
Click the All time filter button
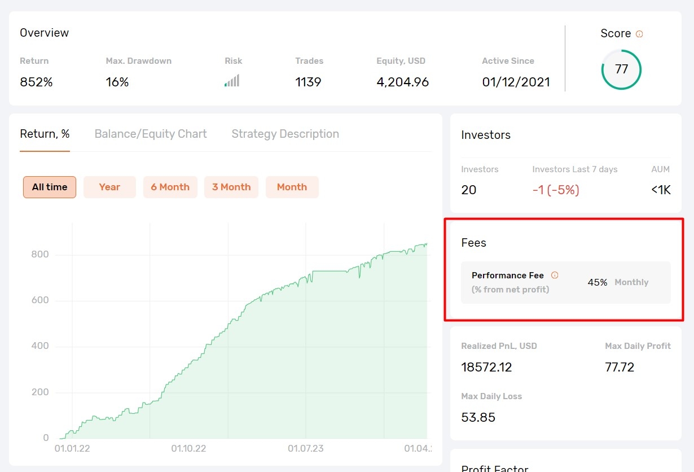coord(49,187)
